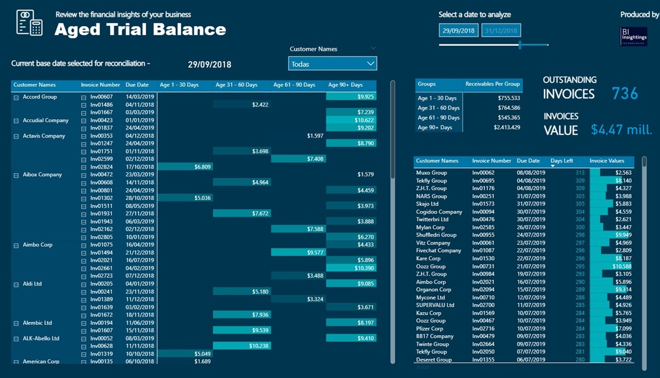This screenshot has height=378, width=660.
Task: Select the Muxo Group invoice row
Action: tap(431, 173)
